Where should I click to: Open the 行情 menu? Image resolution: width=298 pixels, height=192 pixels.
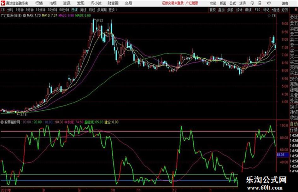[39, 3]
